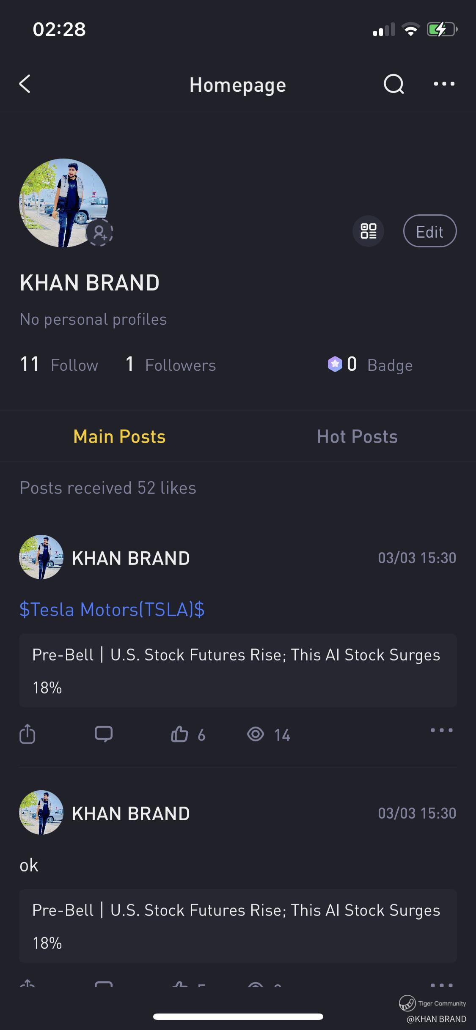Open the Tesla Motors(TSLA) stock link
The width and height of the screenshot is (476, 1030).
point(112,609)
